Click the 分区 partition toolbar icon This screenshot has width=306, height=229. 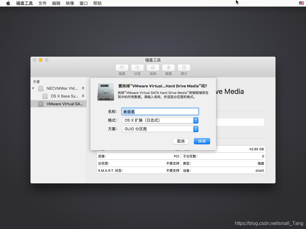137,68
